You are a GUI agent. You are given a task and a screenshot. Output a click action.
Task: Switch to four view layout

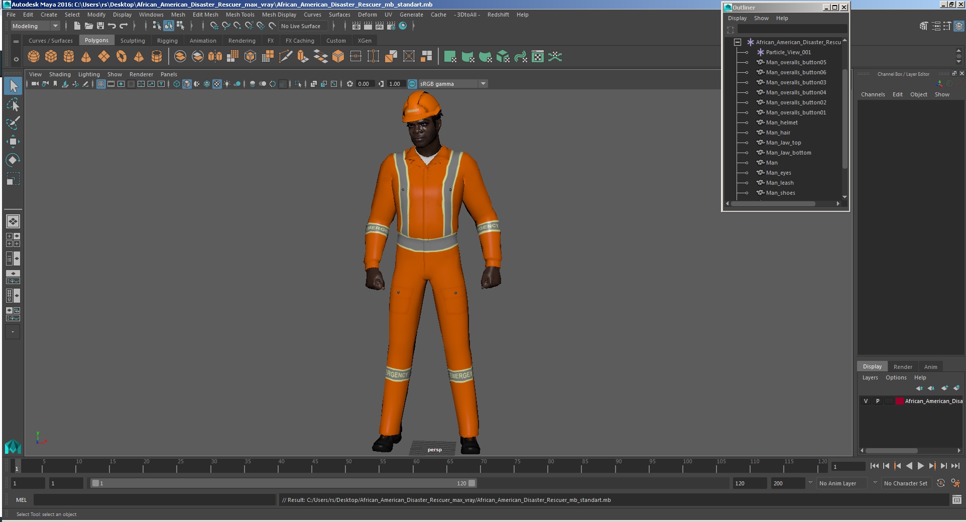click(13, 240)
